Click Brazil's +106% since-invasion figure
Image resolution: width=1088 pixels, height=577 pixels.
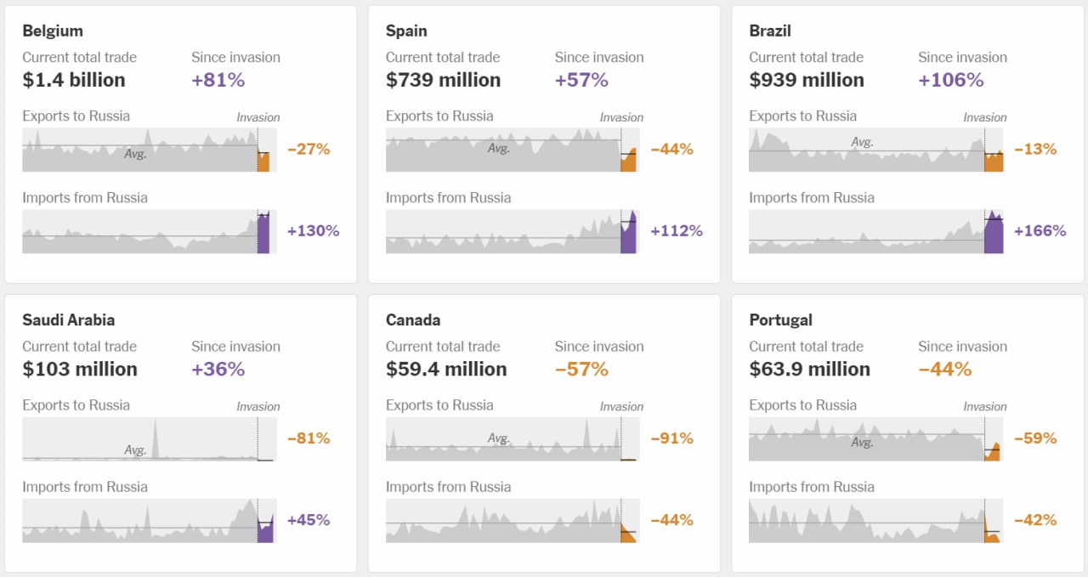tap(950, 80)
